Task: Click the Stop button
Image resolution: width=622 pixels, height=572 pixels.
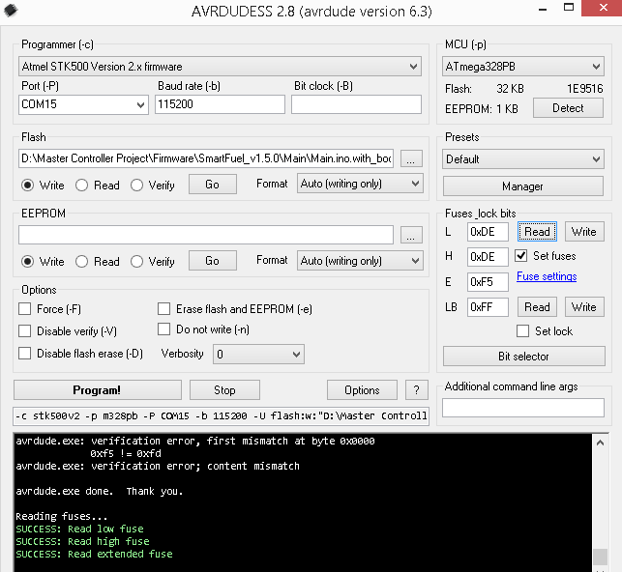Action: [x=224, y=390]
